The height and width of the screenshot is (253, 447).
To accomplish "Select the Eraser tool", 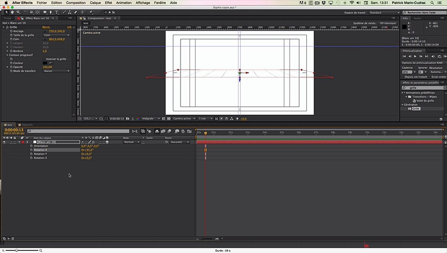I will click(x=76, y=12).
